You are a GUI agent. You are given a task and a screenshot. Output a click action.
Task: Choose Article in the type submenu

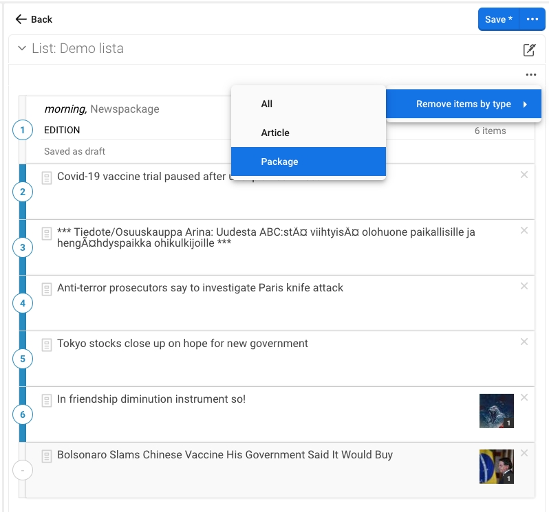(275, 133)
